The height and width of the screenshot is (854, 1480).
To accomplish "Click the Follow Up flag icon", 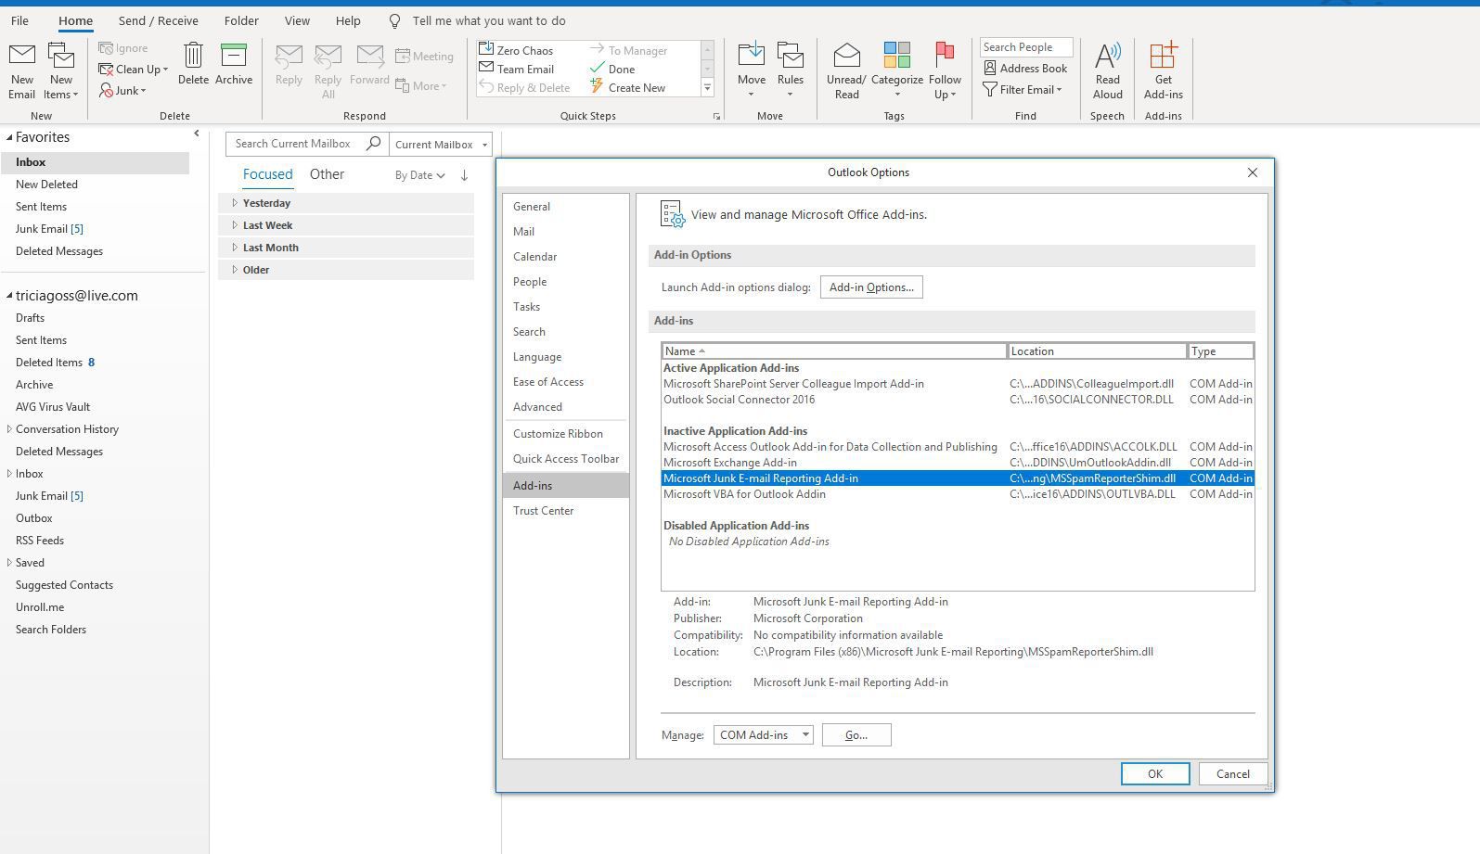I will 945,55.
